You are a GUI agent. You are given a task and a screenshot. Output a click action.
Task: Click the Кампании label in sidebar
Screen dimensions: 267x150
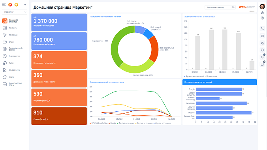point(13,35)
